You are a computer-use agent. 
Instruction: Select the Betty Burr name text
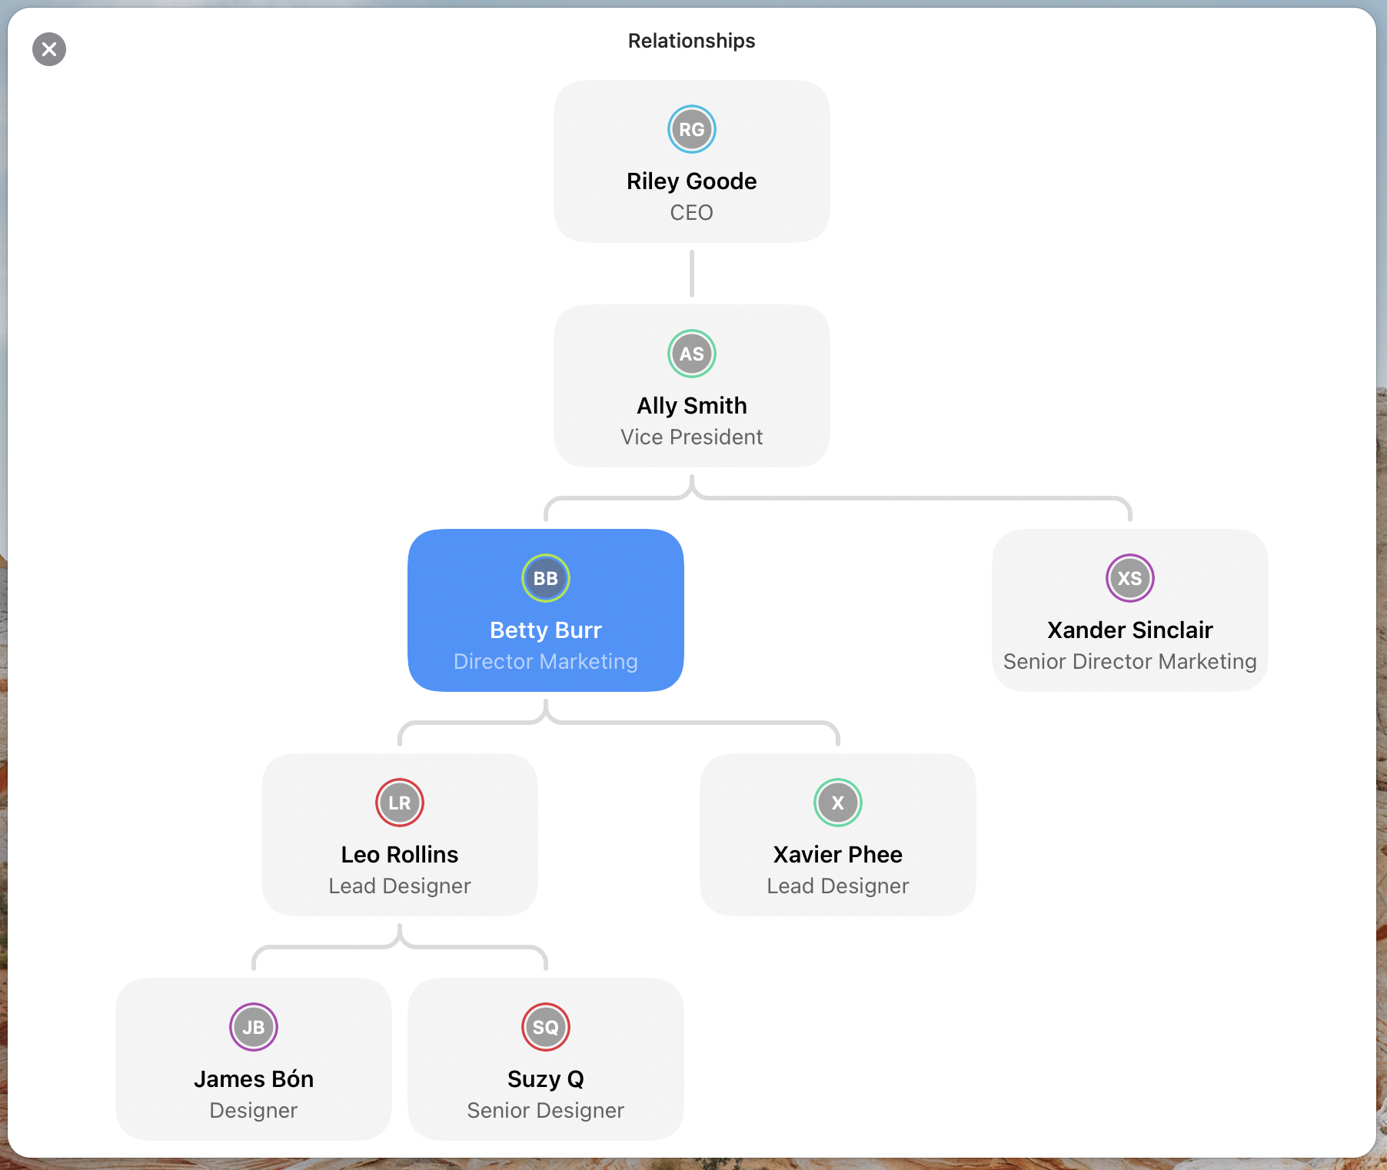[546, 630]
